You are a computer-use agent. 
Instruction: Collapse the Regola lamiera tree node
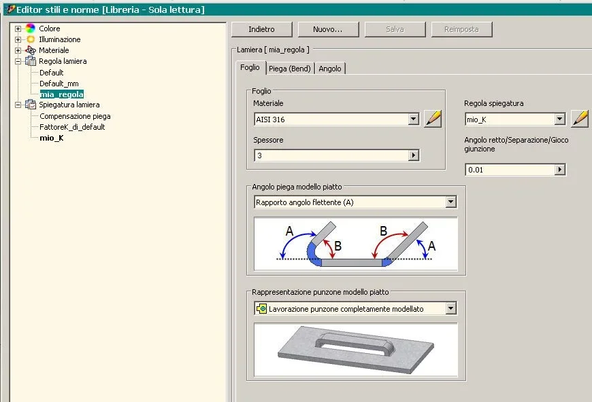tap(18, 61)
